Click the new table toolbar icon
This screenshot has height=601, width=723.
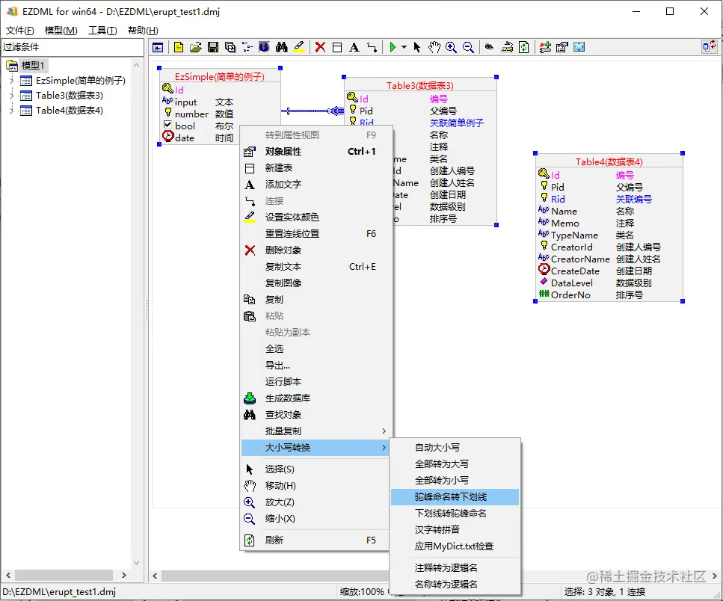click(x=337, y=47)
